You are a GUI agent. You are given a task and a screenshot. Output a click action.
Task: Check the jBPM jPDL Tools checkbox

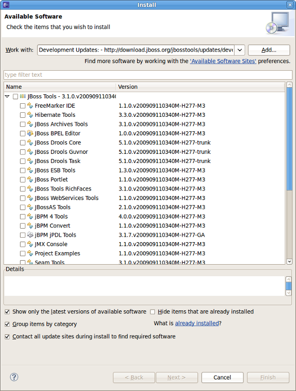click(22, 235)
